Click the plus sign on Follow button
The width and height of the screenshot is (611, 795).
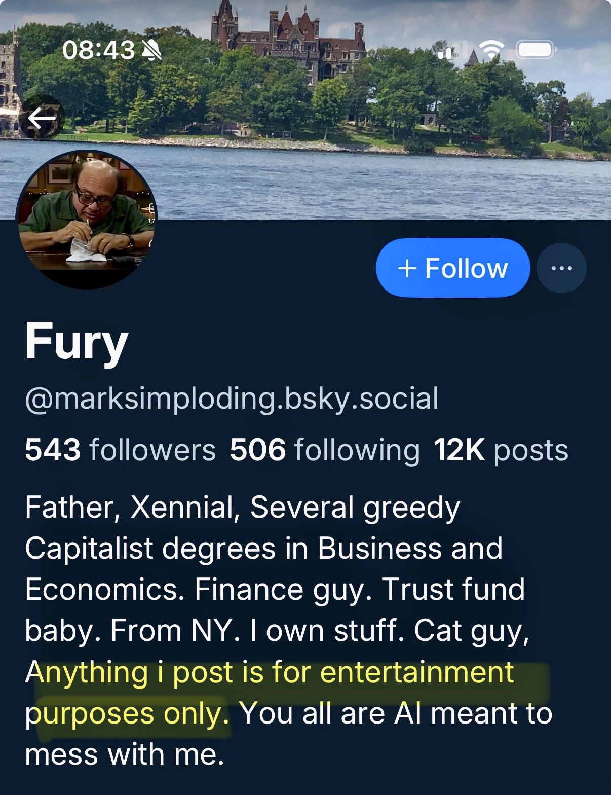pos(407,268)
